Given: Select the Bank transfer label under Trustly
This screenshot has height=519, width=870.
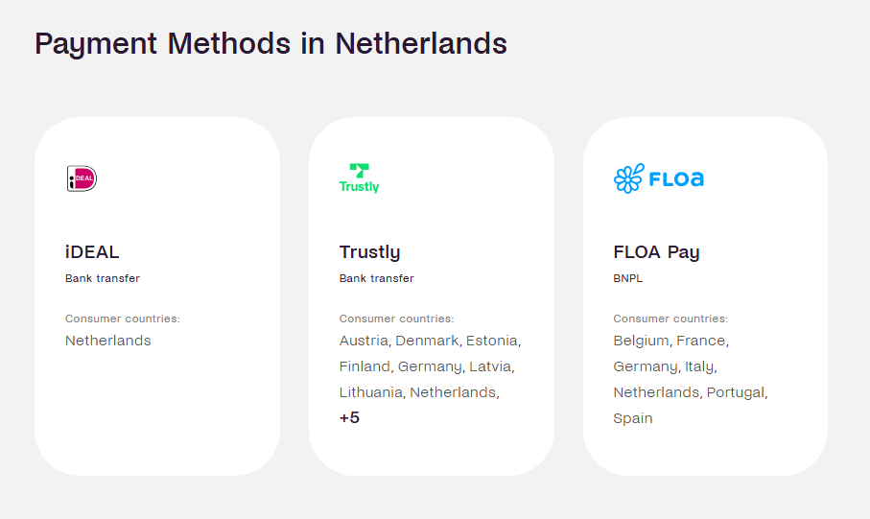Looking at the screenshot, I should 377,279.
